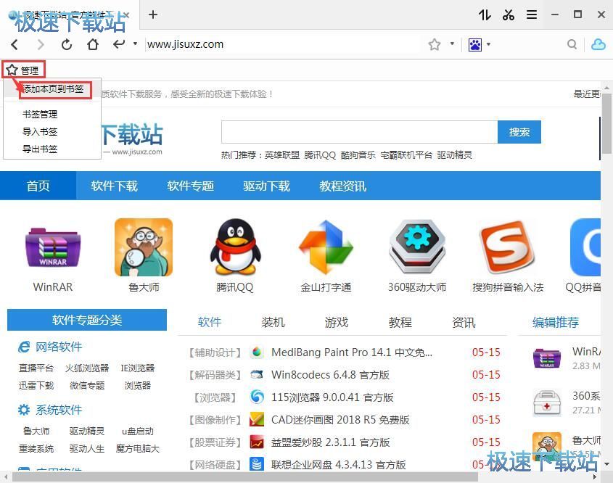Open 115浏览器 9.0.0.41 官方版 entry
The width and height of the screenshot is (613, 483).
point(332,397)
